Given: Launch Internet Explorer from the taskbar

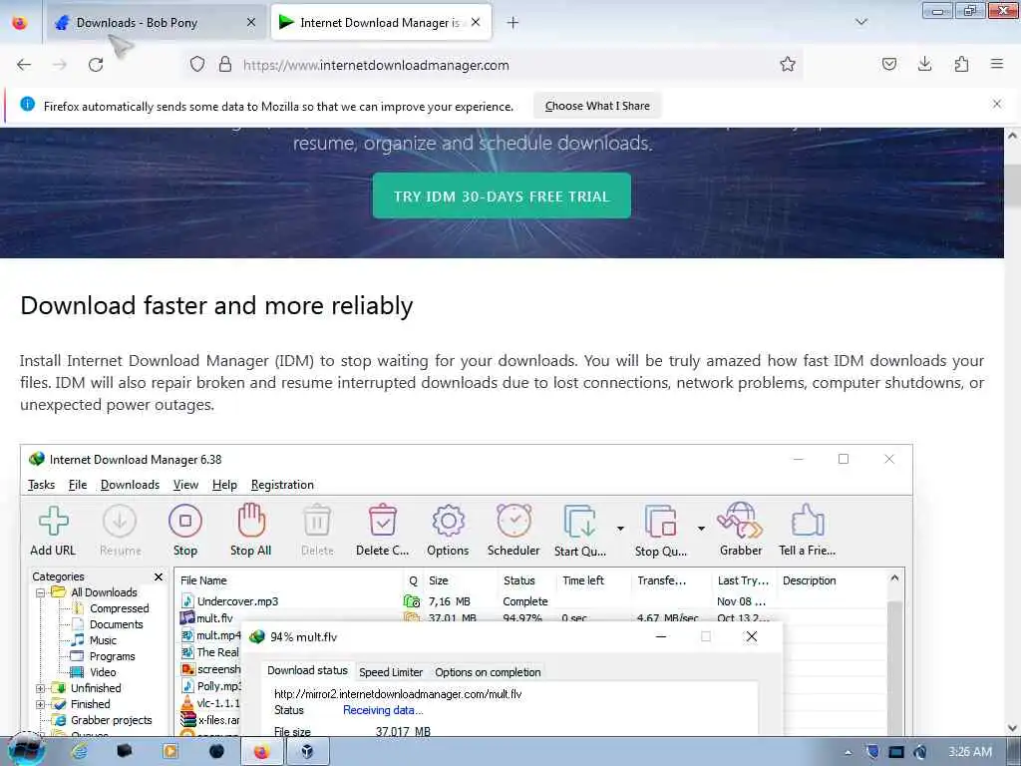Looking at the screenshot, I should click(79, 752).
